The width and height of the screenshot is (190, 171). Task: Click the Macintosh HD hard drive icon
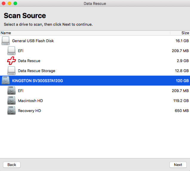point(11,101)
